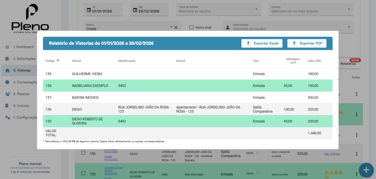Check the box beside vistoria 155
The width and height of the screenshot is (376, 179).
coord(83,173)
